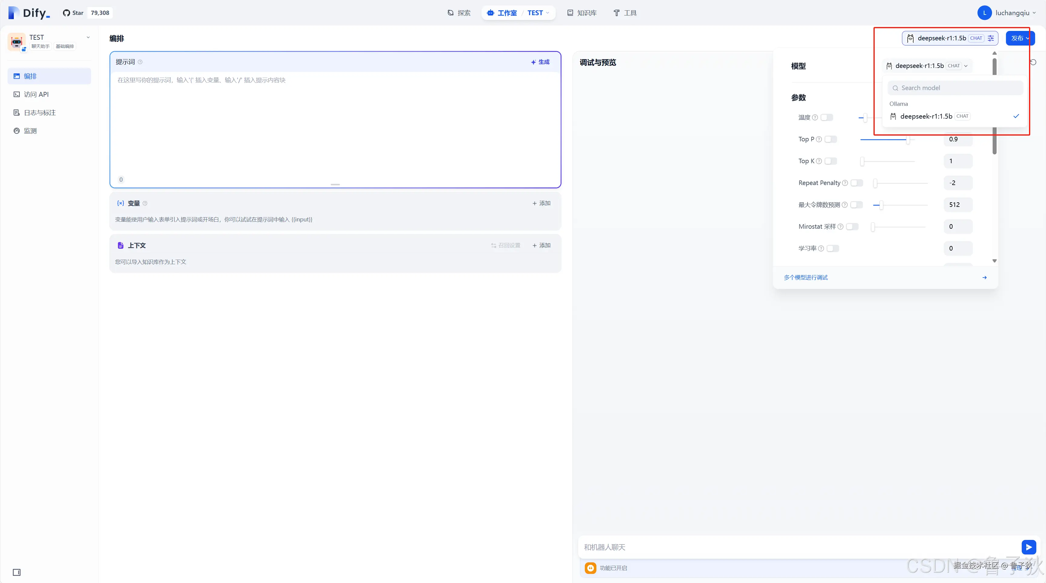Click the Dify logo
The height and width of the screenshot is (583, 1046).
[x=29, y=13]
